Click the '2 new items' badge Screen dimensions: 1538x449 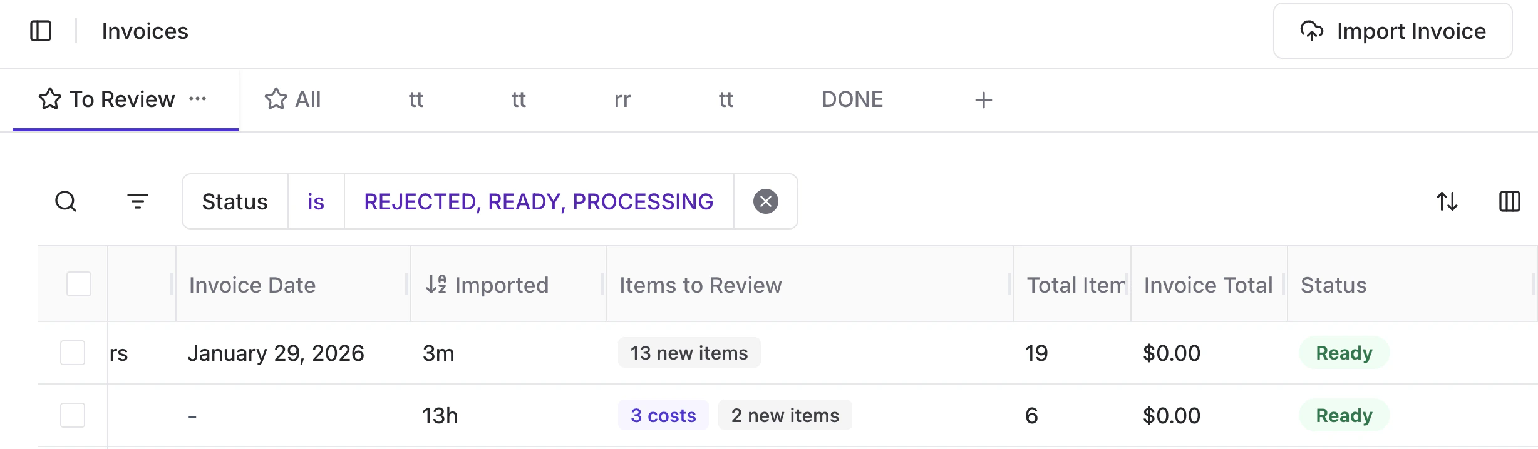click(785, 415)
